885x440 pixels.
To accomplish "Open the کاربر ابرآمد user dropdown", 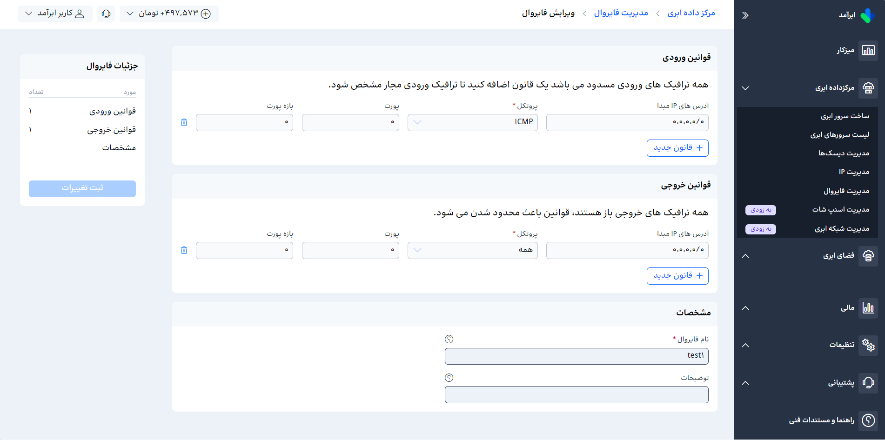I will (55, 13).
